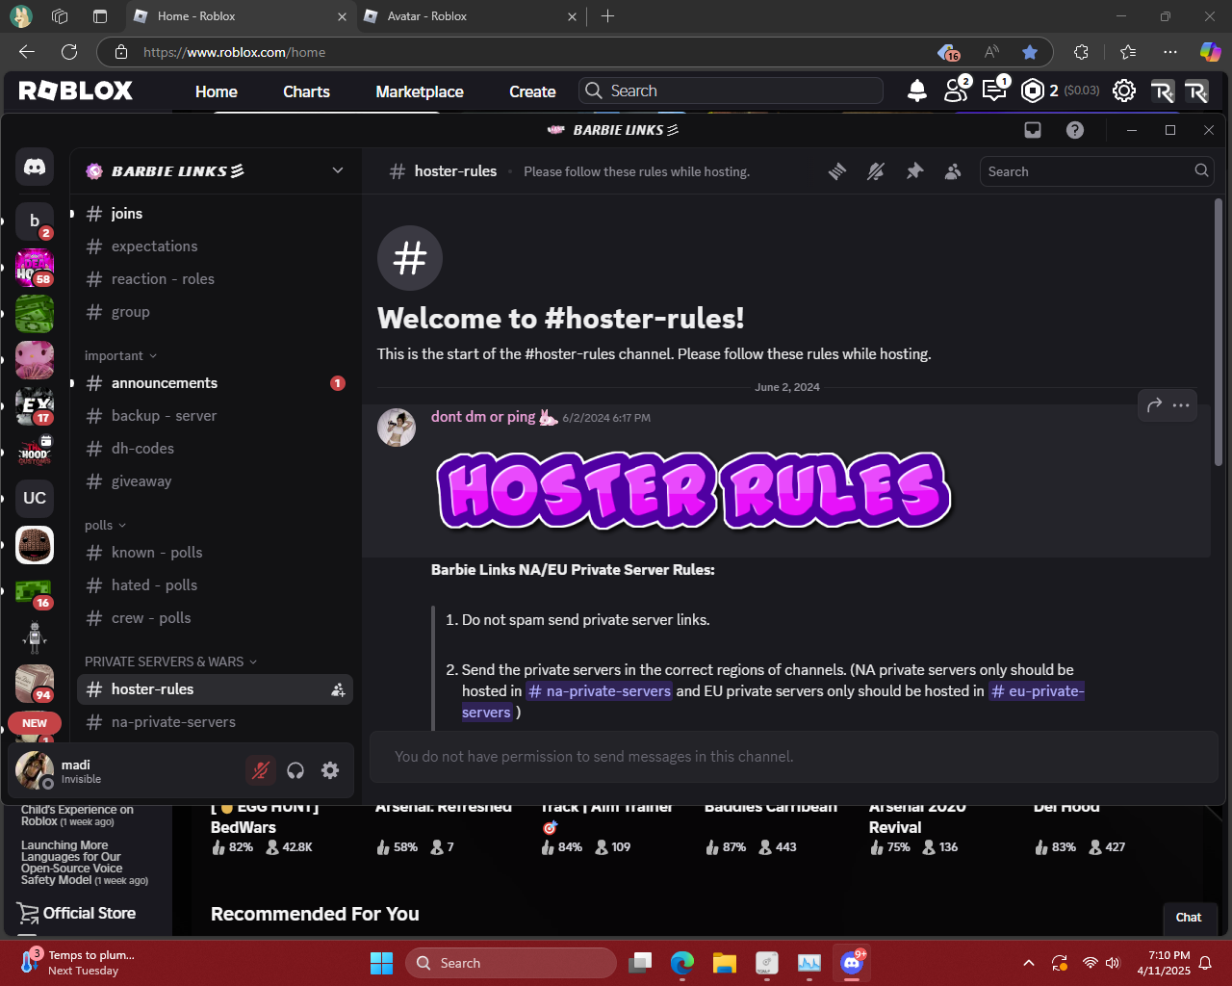Open more message options ellipsis
Screen dimensions: 1232x986
(x=1182, y=405)
